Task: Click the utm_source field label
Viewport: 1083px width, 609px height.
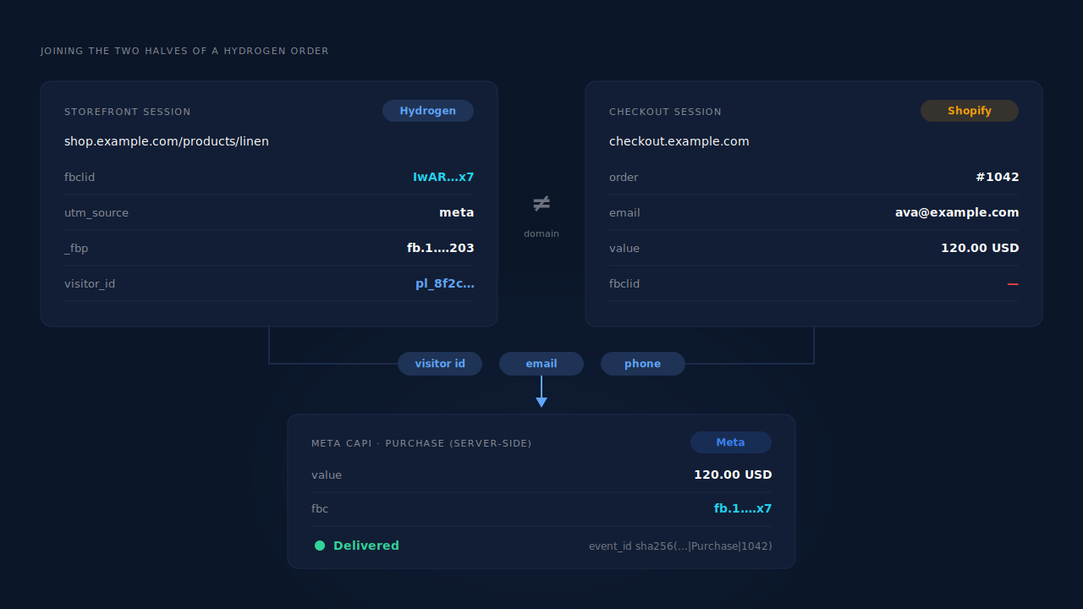Action: tap(96, 213)
